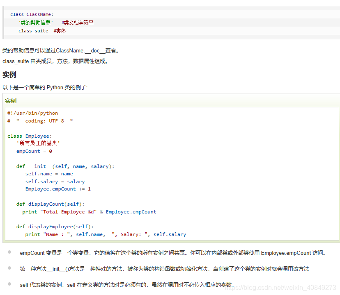Click the 'class_suite' code text
This screenshot has height=295, width=340.
pyautogui.click(x=33, y=31)
